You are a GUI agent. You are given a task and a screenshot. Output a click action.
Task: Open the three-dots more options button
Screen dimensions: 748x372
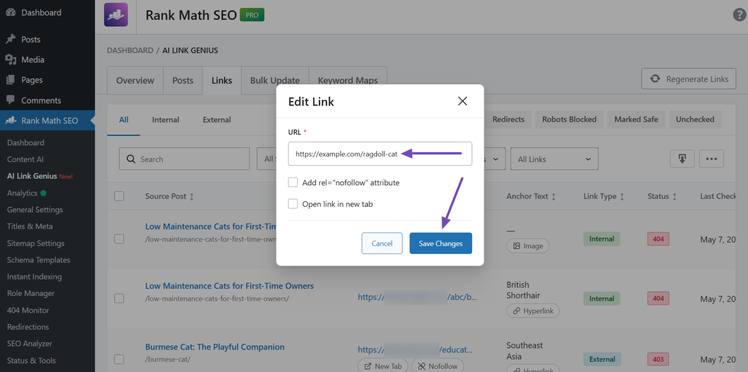point(711,159)
